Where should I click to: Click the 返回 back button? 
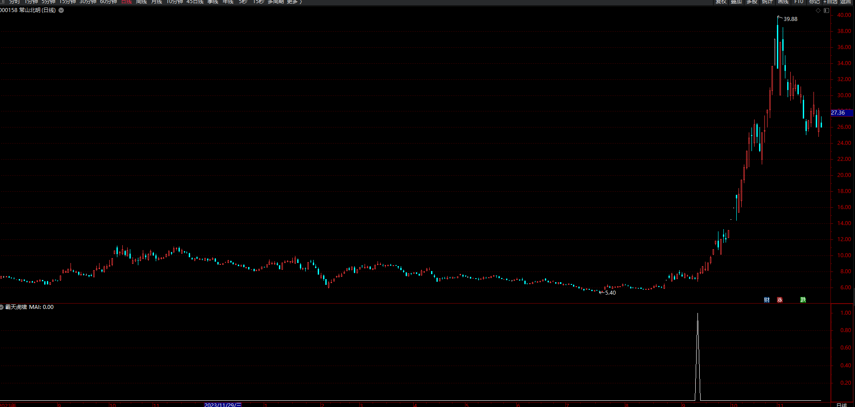tap(846, 2)
